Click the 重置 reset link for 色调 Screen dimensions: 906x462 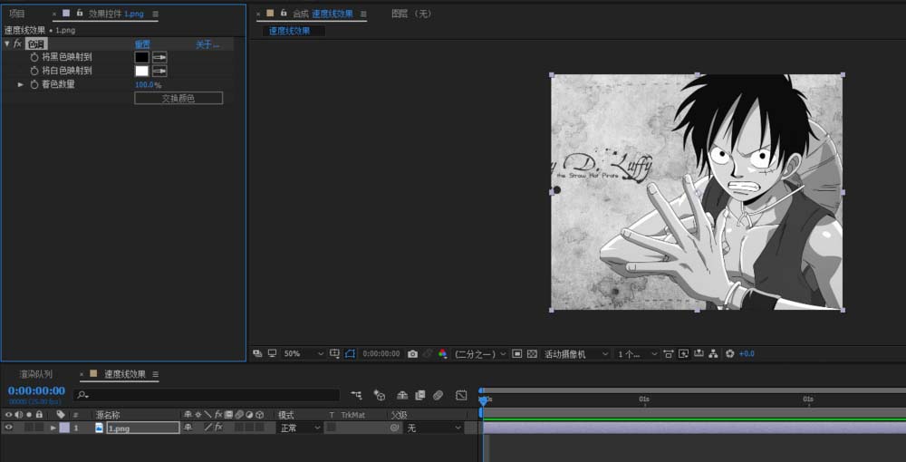point(143,44)
